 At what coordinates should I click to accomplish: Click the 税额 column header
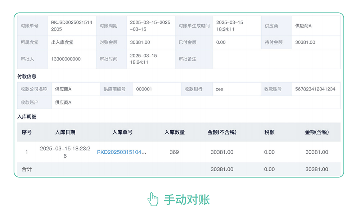coord(270,132)
